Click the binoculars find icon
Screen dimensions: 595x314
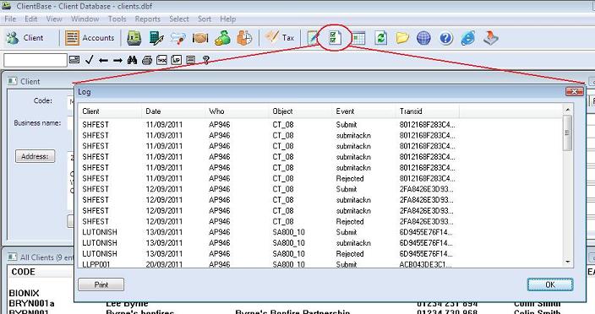click(132, 60)
